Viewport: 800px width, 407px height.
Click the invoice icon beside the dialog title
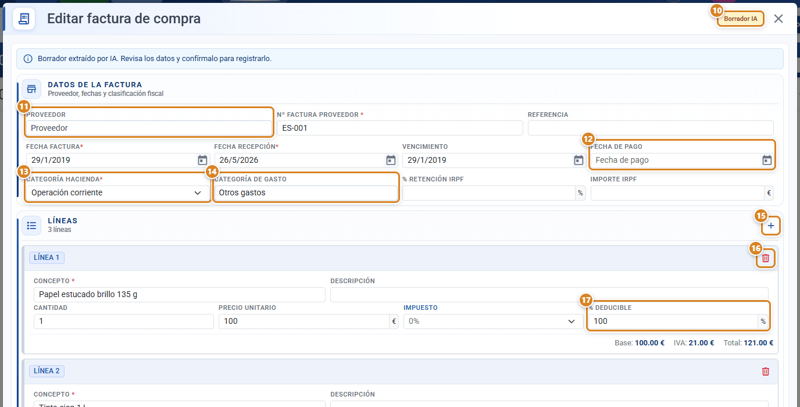pyautogui.click(x=24, y=19)
